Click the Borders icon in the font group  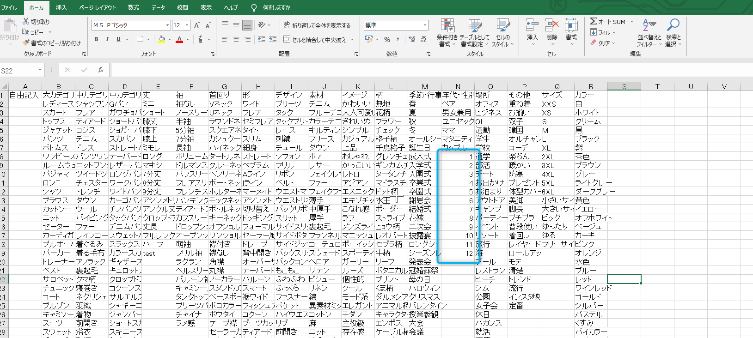[140, 40]
